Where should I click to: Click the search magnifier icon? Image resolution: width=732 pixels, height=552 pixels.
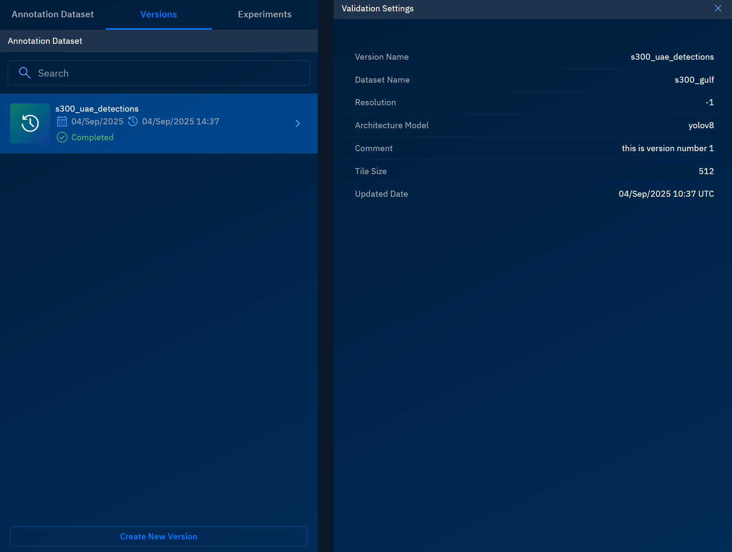pyautogui.click(x=24, y=73)
